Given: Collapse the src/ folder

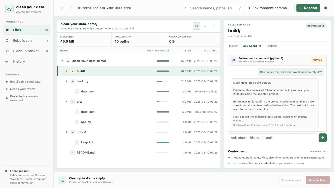Looking at the screenshot, I should pyautogui.click(x=67, y=102).
